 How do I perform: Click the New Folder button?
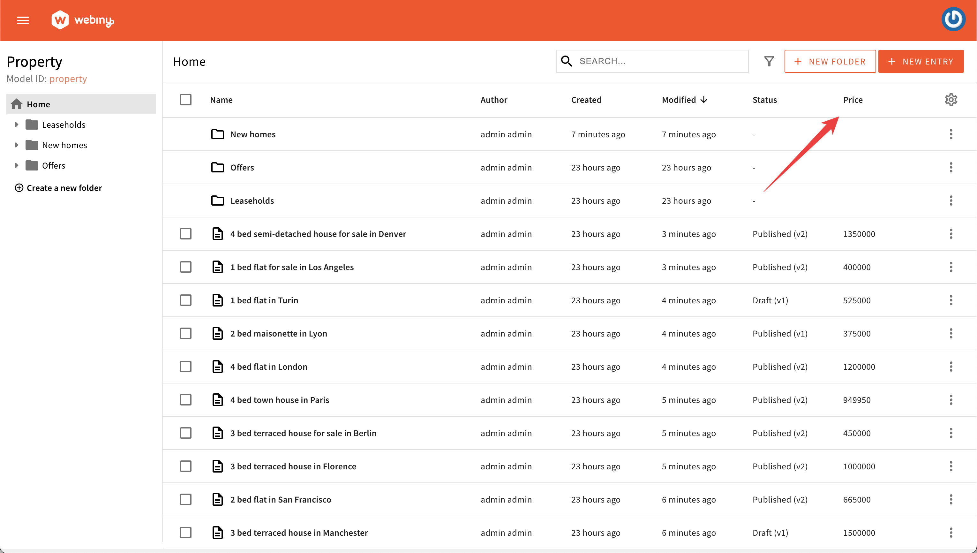pyautogui.click(x=830, y=61)
